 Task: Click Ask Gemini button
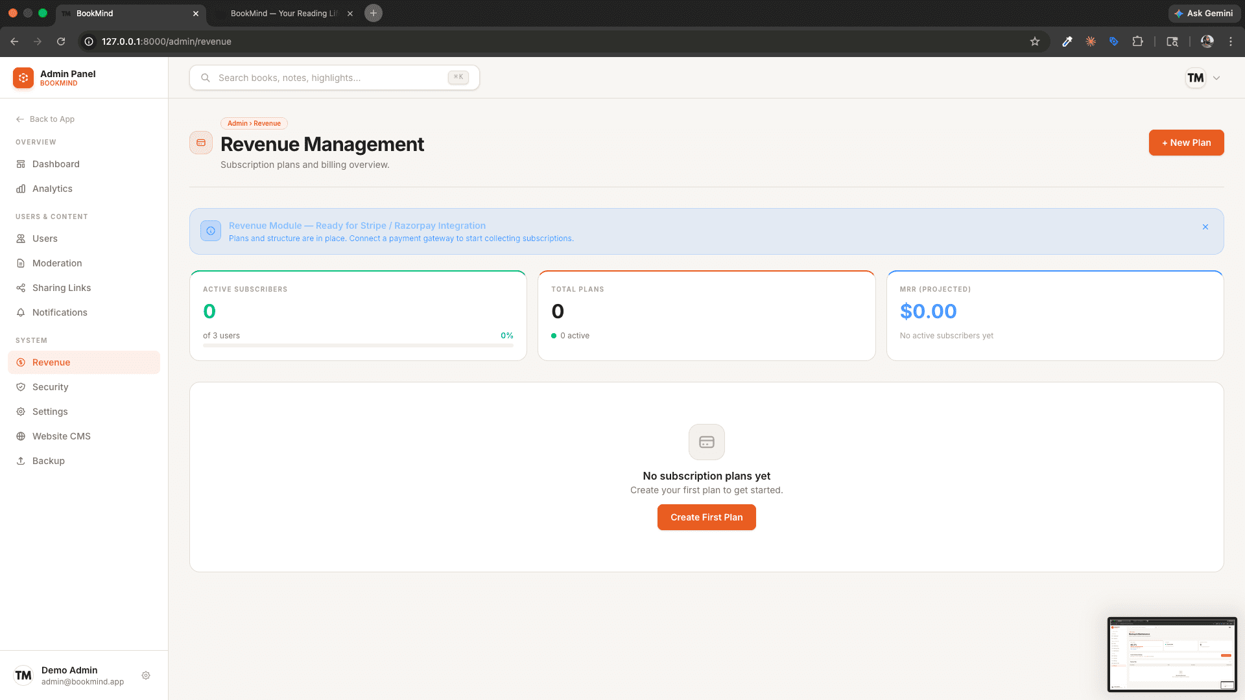(x=1204, y=13)
